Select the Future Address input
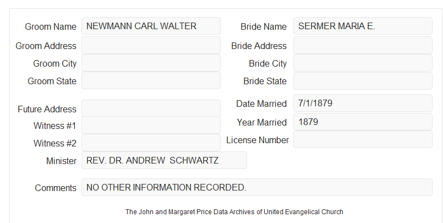 pyautogui.click(x=151, y=108)
